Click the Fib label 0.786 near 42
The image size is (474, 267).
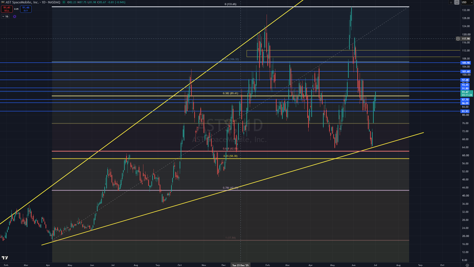[x=230, y=188]
